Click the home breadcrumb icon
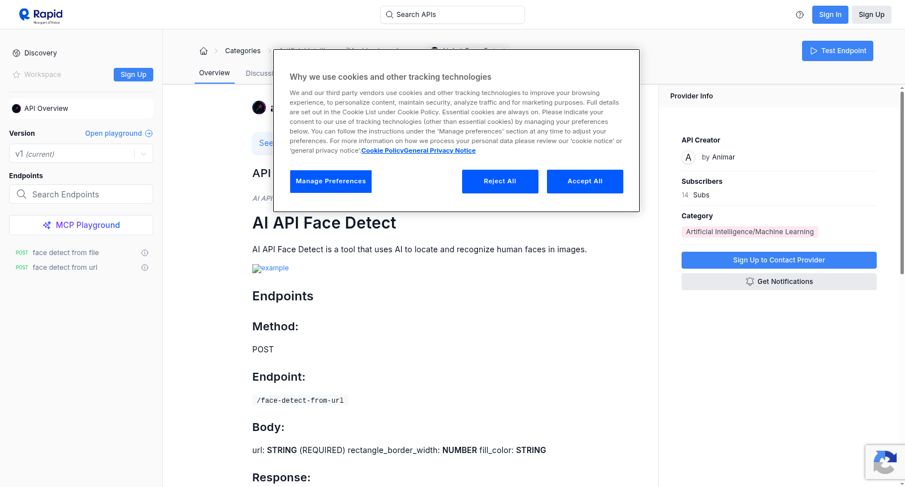 point(204,51)
